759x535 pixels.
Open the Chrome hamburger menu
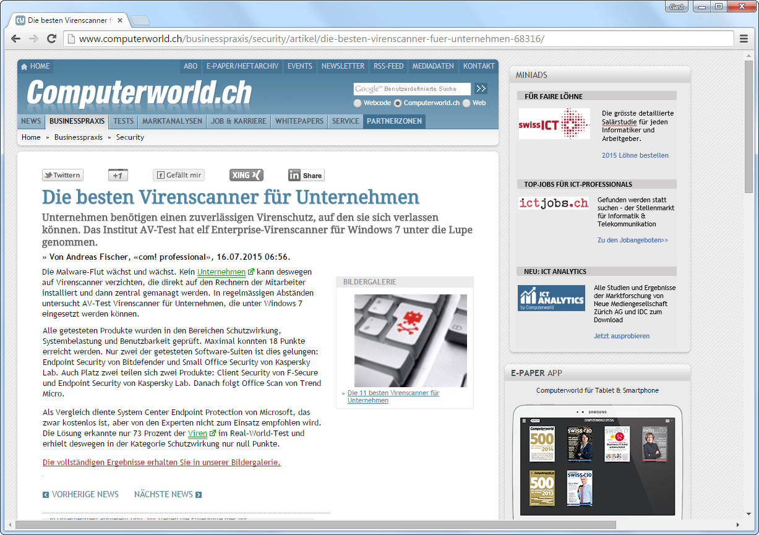click(744, 38)
